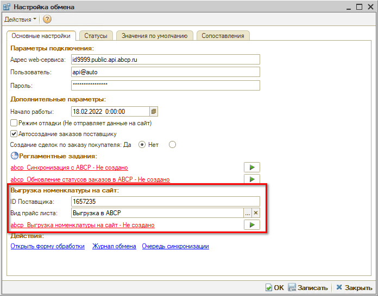The height and width of the screenshot is (296, 378).
Task: Open the Очередь синхронизации link
Action: coord(175,246)
